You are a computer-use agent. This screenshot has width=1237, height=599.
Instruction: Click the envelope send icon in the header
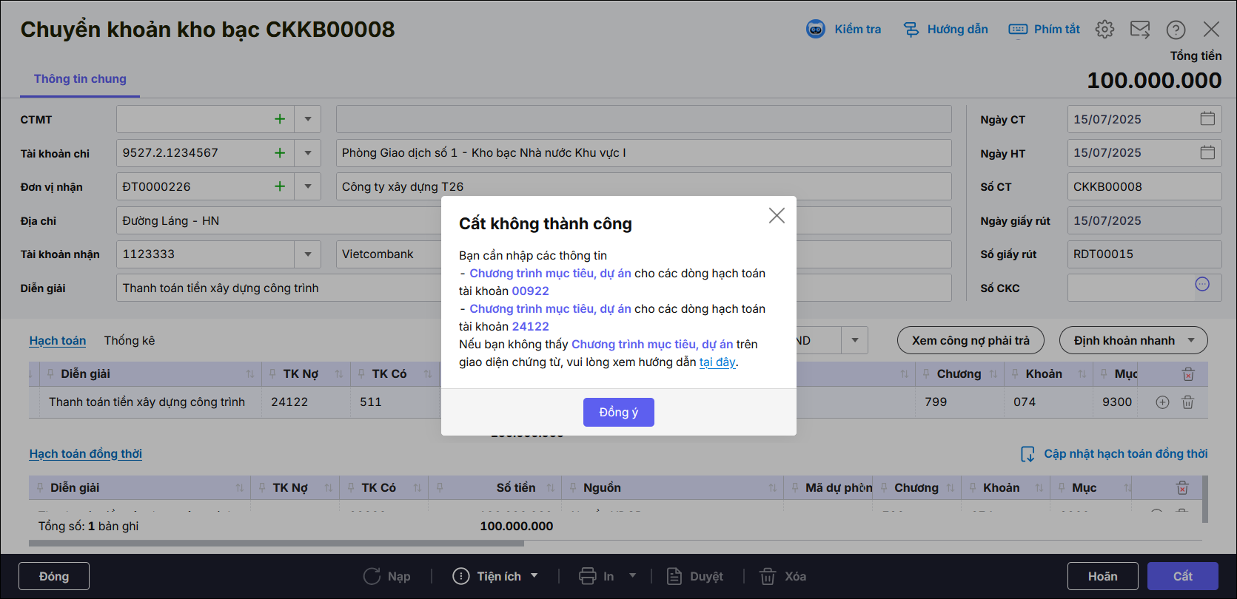tap(1140, 30)
